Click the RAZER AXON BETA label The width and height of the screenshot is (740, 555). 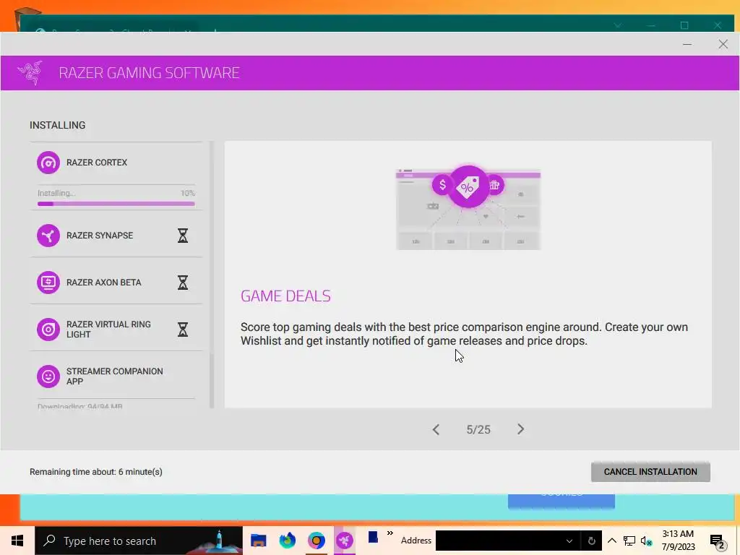click(x=104, y=283)
